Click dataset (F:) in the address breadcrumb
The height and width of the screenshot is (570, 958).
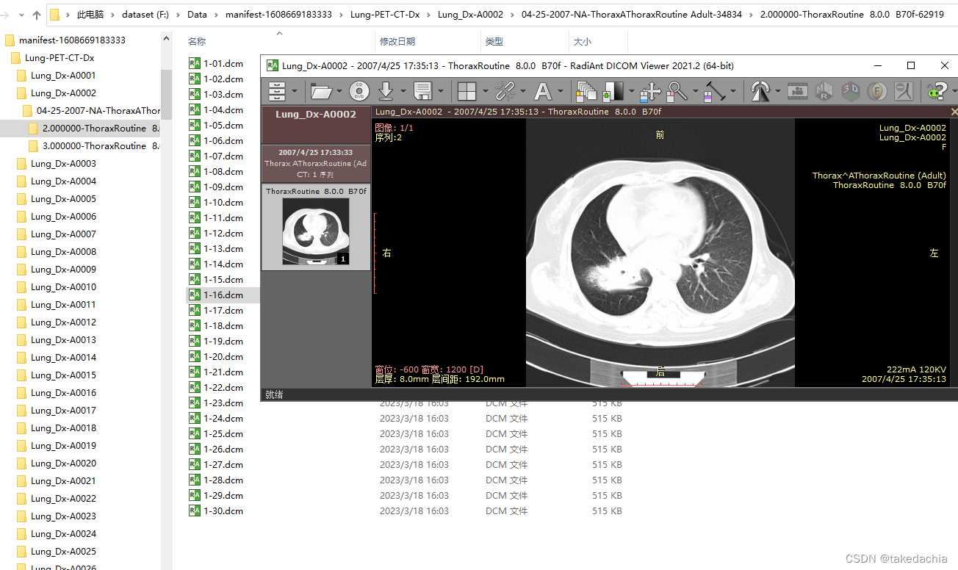(x=145, y=14)
